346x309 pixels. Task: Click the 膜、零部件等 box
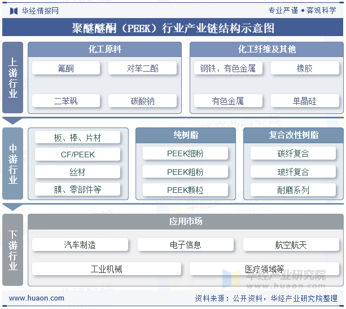tap(77, 189)
